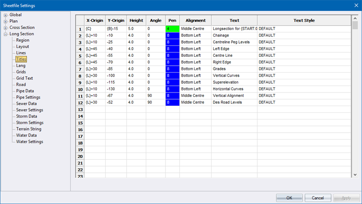Viewport: 362px width, 204px height.
Task: Edit the Vertical Curves text cell
Action: tap(234, 75)
